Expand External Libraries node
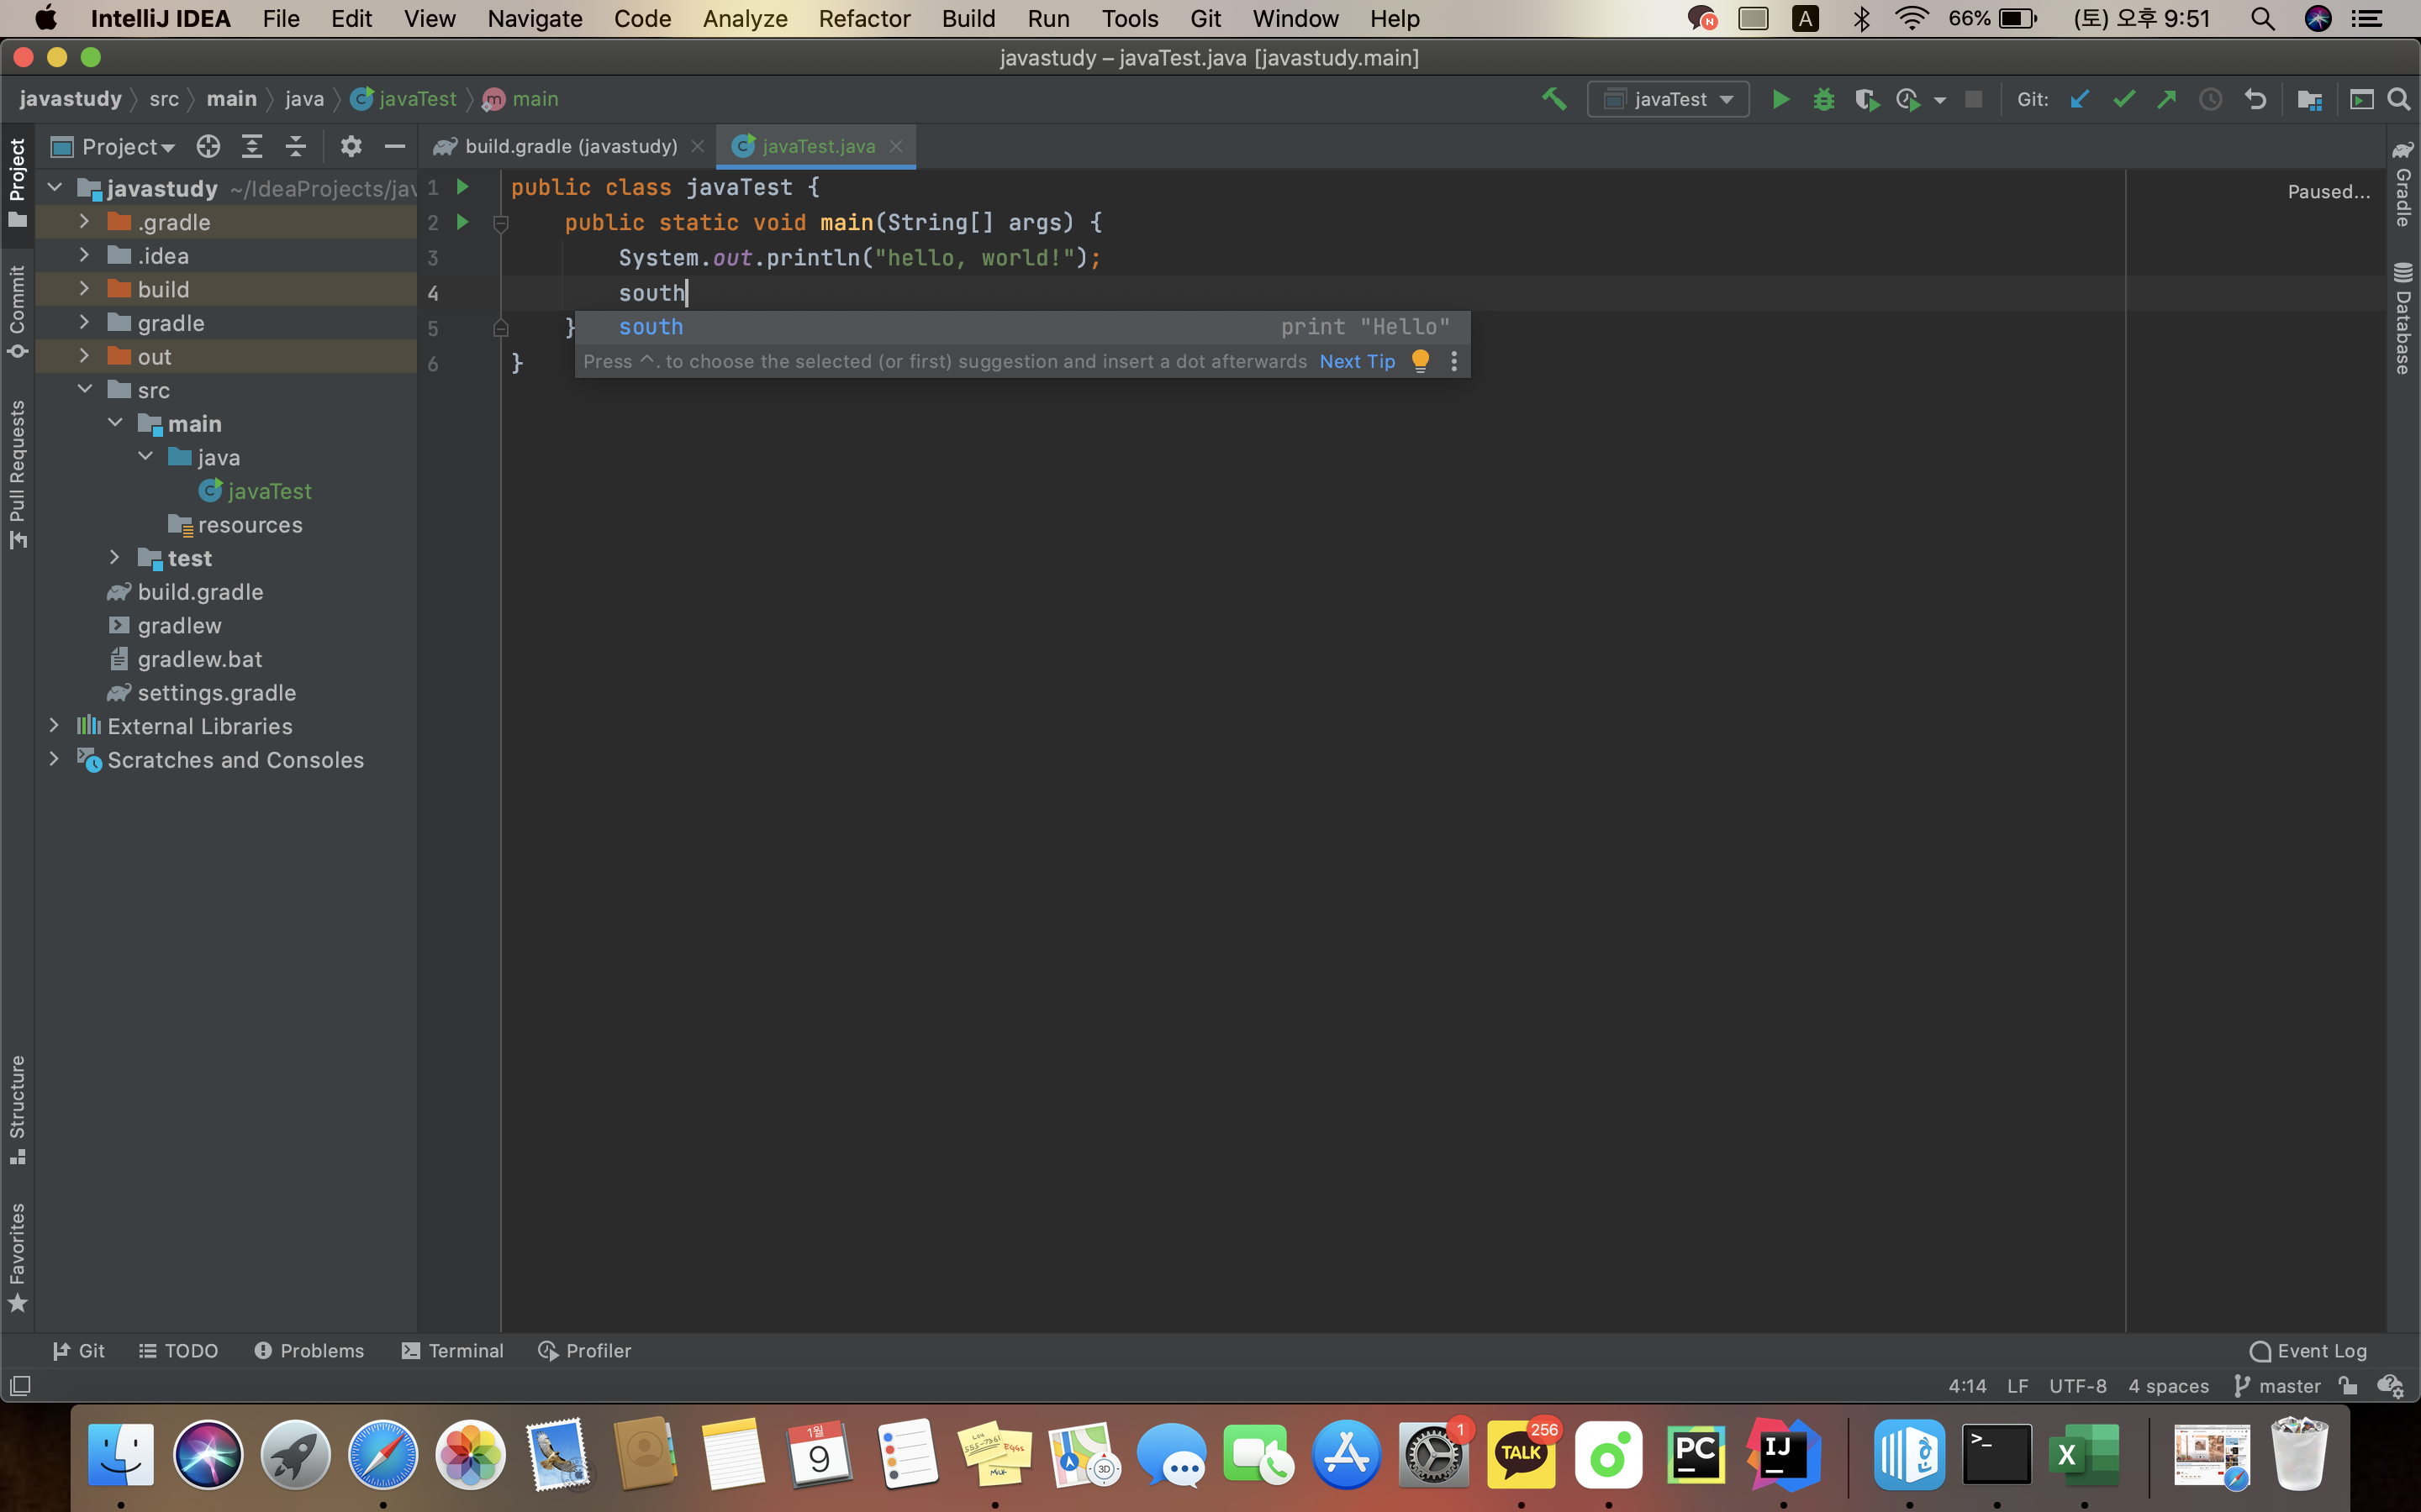 click(55, 725)
